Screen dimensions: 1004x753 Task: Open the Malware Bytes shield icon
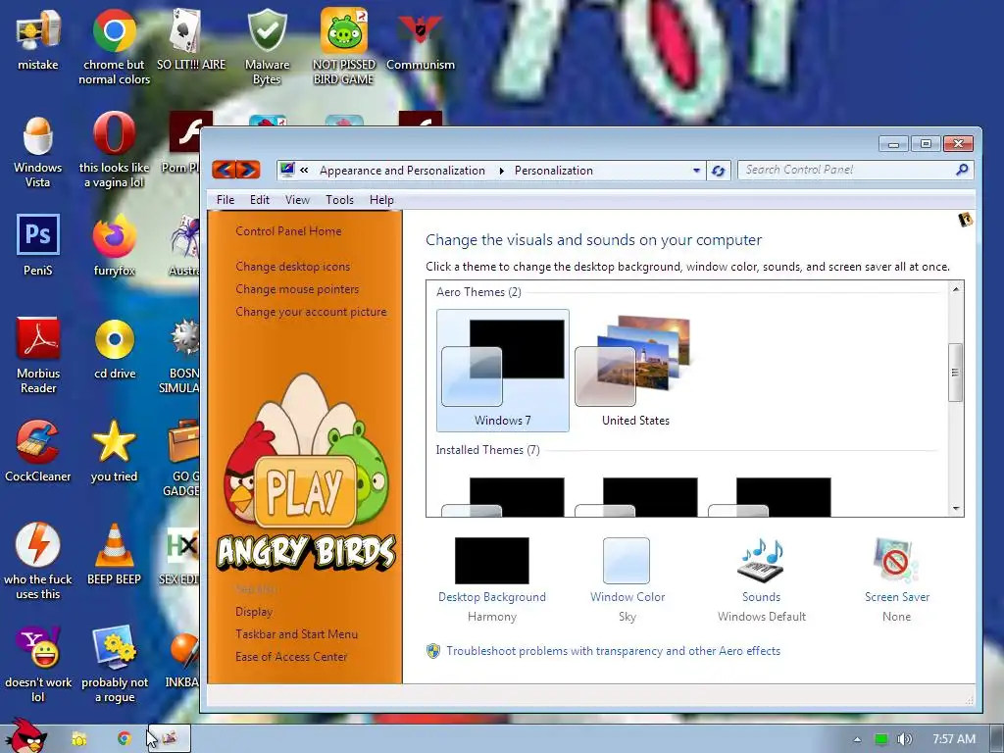(x=267, y=46)
